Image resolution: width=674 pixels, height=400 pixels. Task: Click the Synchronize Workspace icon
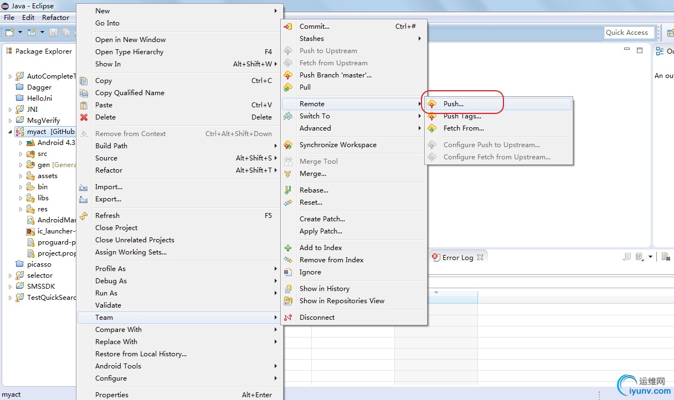point(288,145)
